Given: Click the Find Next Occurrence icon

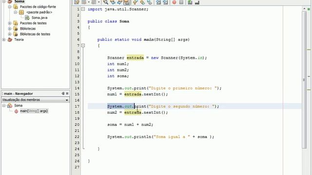Looking at the screenshot, I should 119,2.
